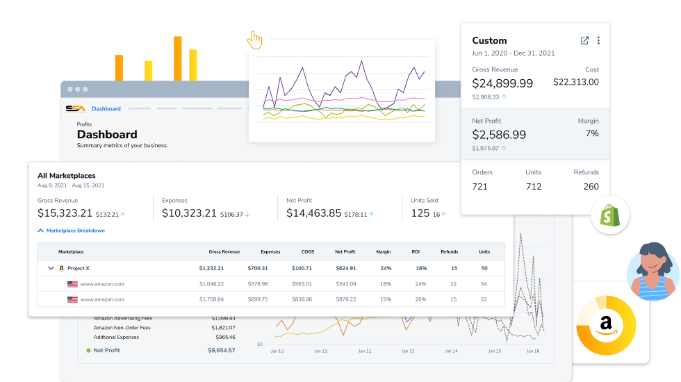The height and width of the screenshot is (382, 681).
Task: Open the Dashboard navigation tab
Action: [x=106, y=108]
